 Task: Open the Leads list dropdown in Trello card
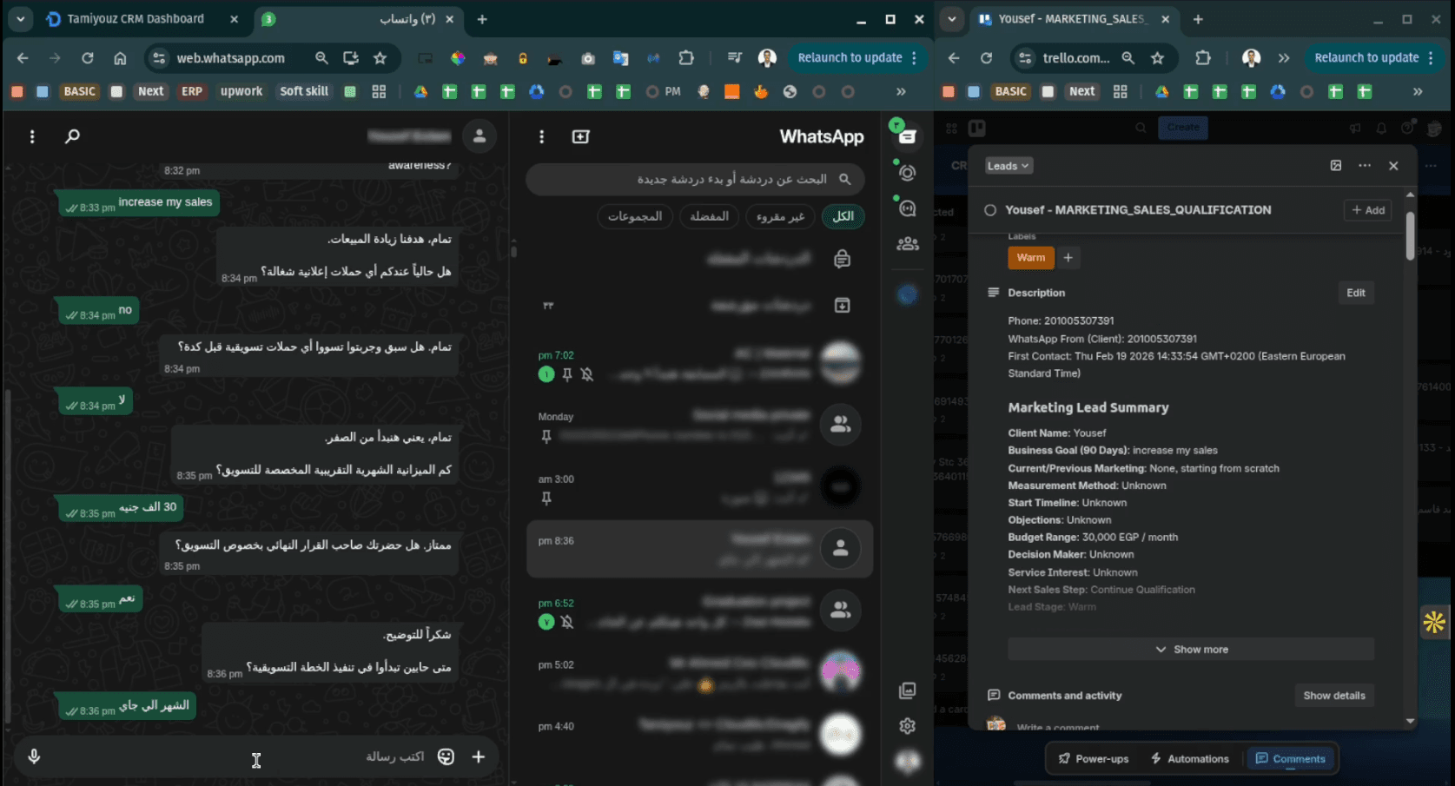pos(1008,166)
